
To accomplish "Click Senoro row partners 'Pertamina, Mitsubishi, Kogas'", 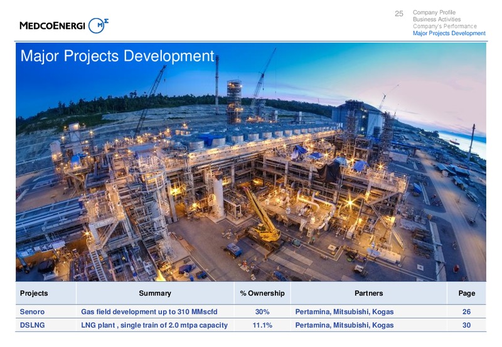I will click(344, 311).
